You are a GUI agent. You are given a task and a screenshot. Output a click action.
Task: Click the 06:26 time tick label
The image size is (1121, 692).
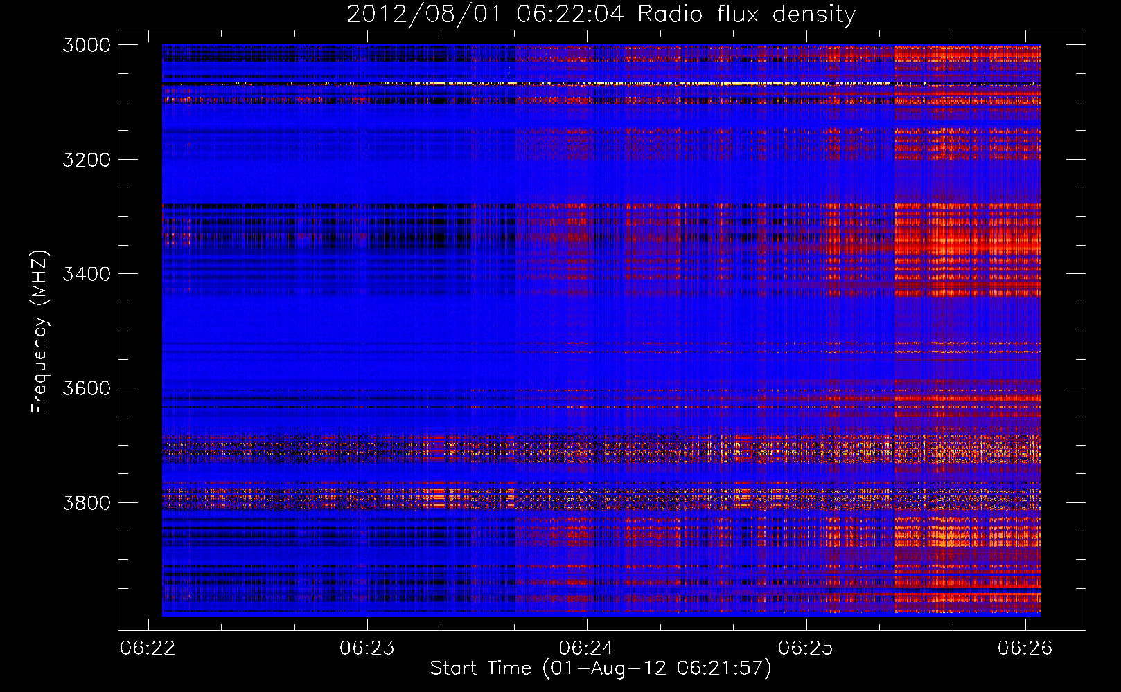pyautogui.click(x=1025, y=648)
